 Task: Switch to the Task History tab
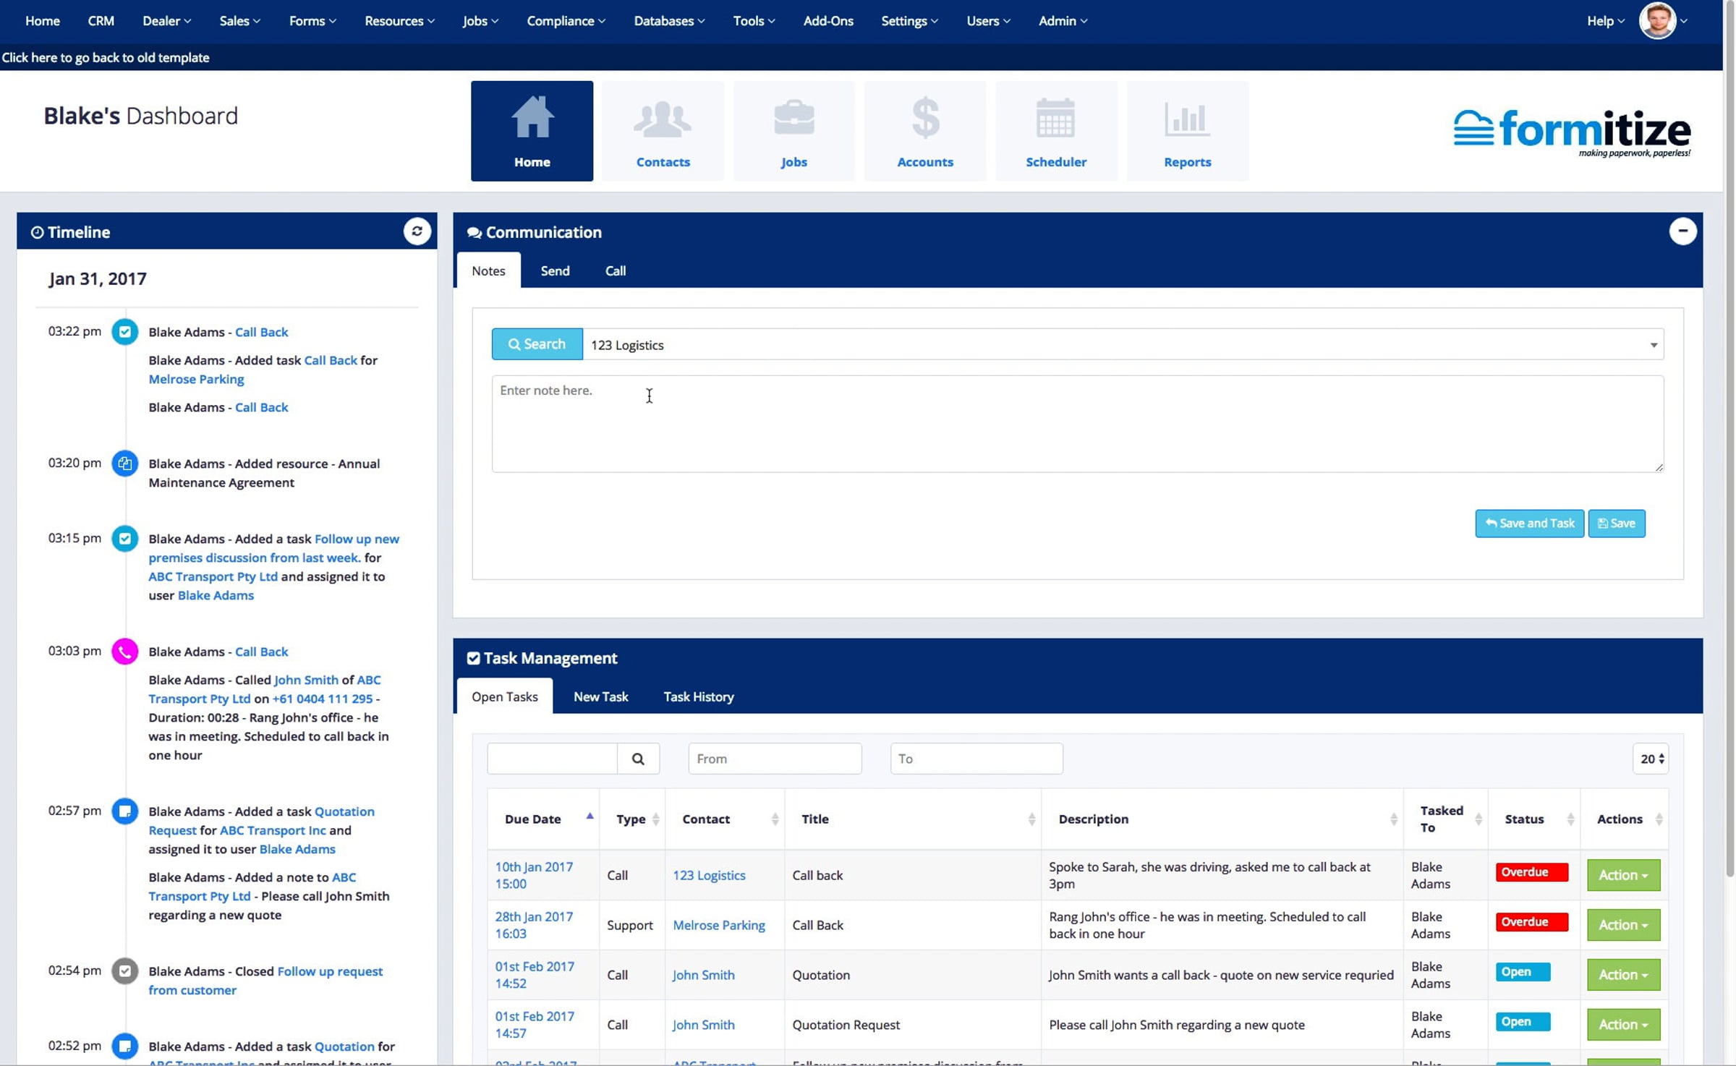pos(698,696)
